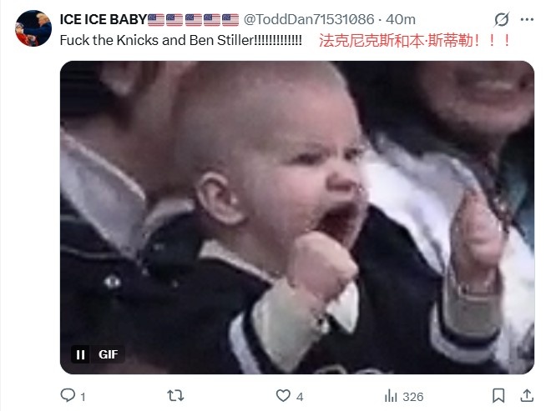The width and height of the screenshot is (546, 411).
Task: Click the like count number 4
Action: tap(300, 397)
